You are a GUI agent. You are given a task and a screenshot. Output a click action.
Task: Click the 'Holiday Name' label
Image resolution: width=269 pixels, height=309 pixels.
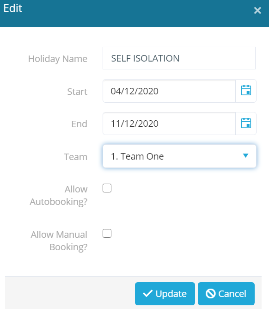coord(58,59)
